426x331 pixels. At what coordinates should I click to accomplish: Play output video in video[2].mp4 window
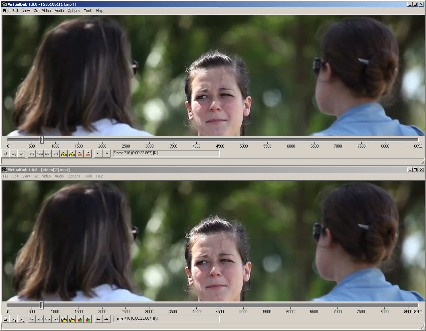[21, 319]
